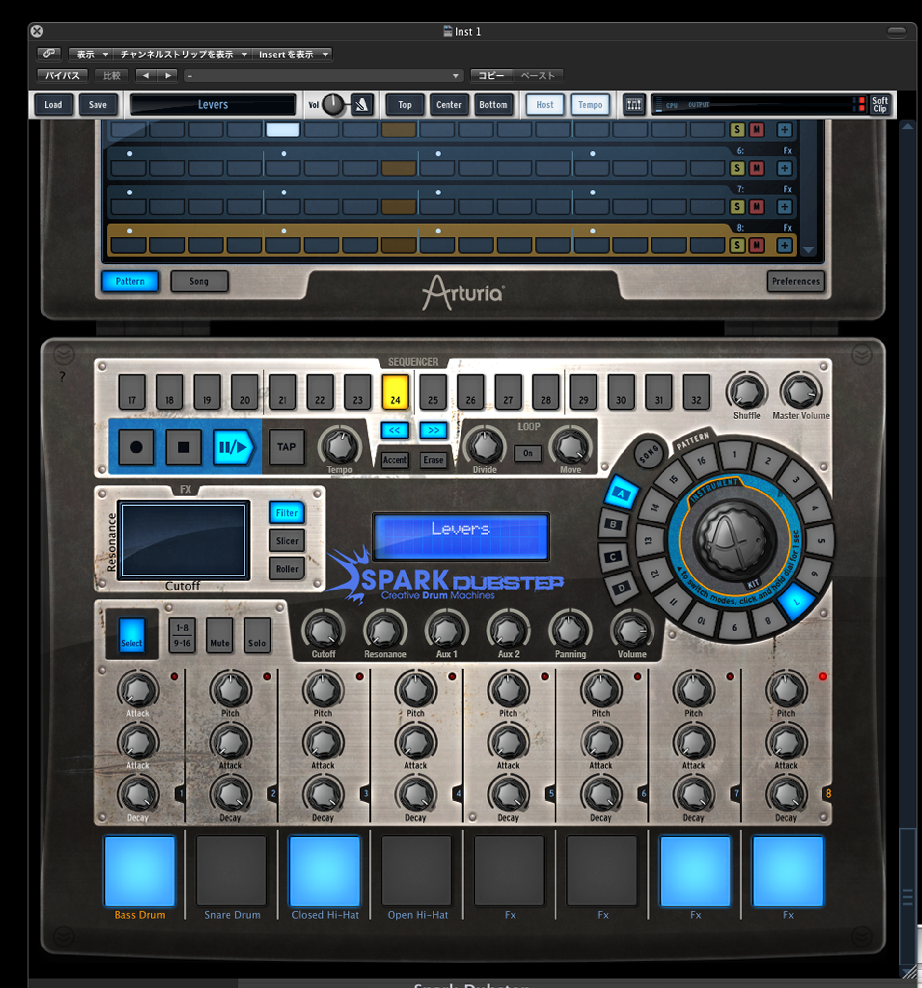The image size is (922, 988).
Task: Solo track 7 with S button
Action: 737,207
